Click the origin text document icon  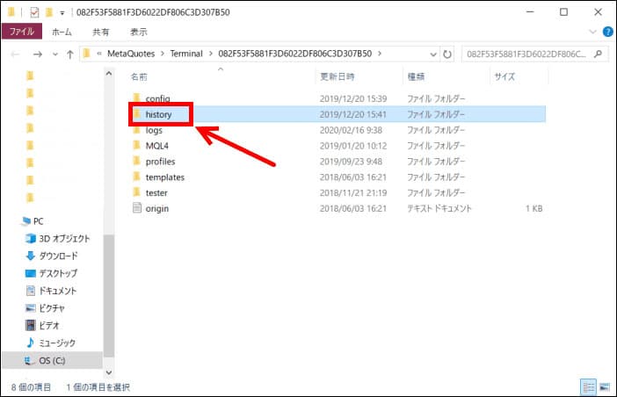136,208
